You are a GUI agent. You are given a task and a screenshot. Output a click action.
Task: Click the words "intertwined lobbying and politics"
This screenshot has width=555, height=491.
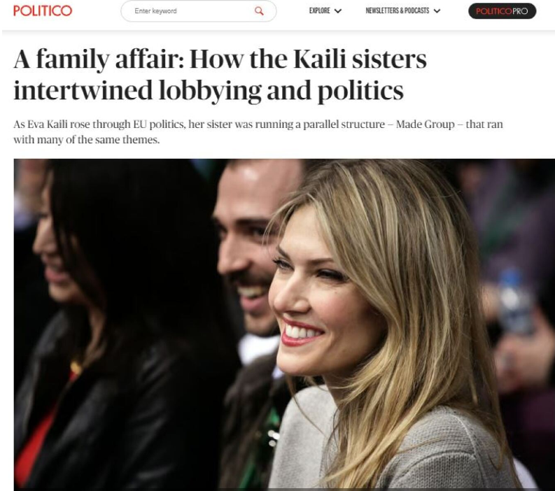(x=209, y=90)
